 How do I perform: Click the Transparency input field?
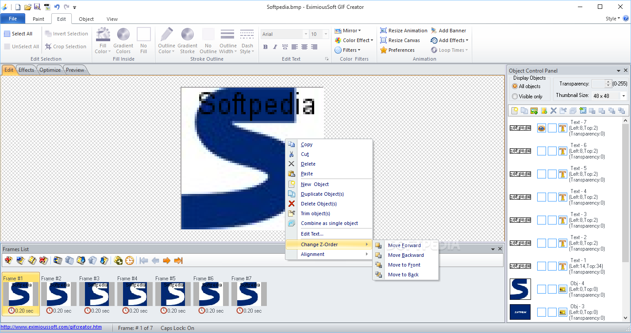tap(598, 84)
